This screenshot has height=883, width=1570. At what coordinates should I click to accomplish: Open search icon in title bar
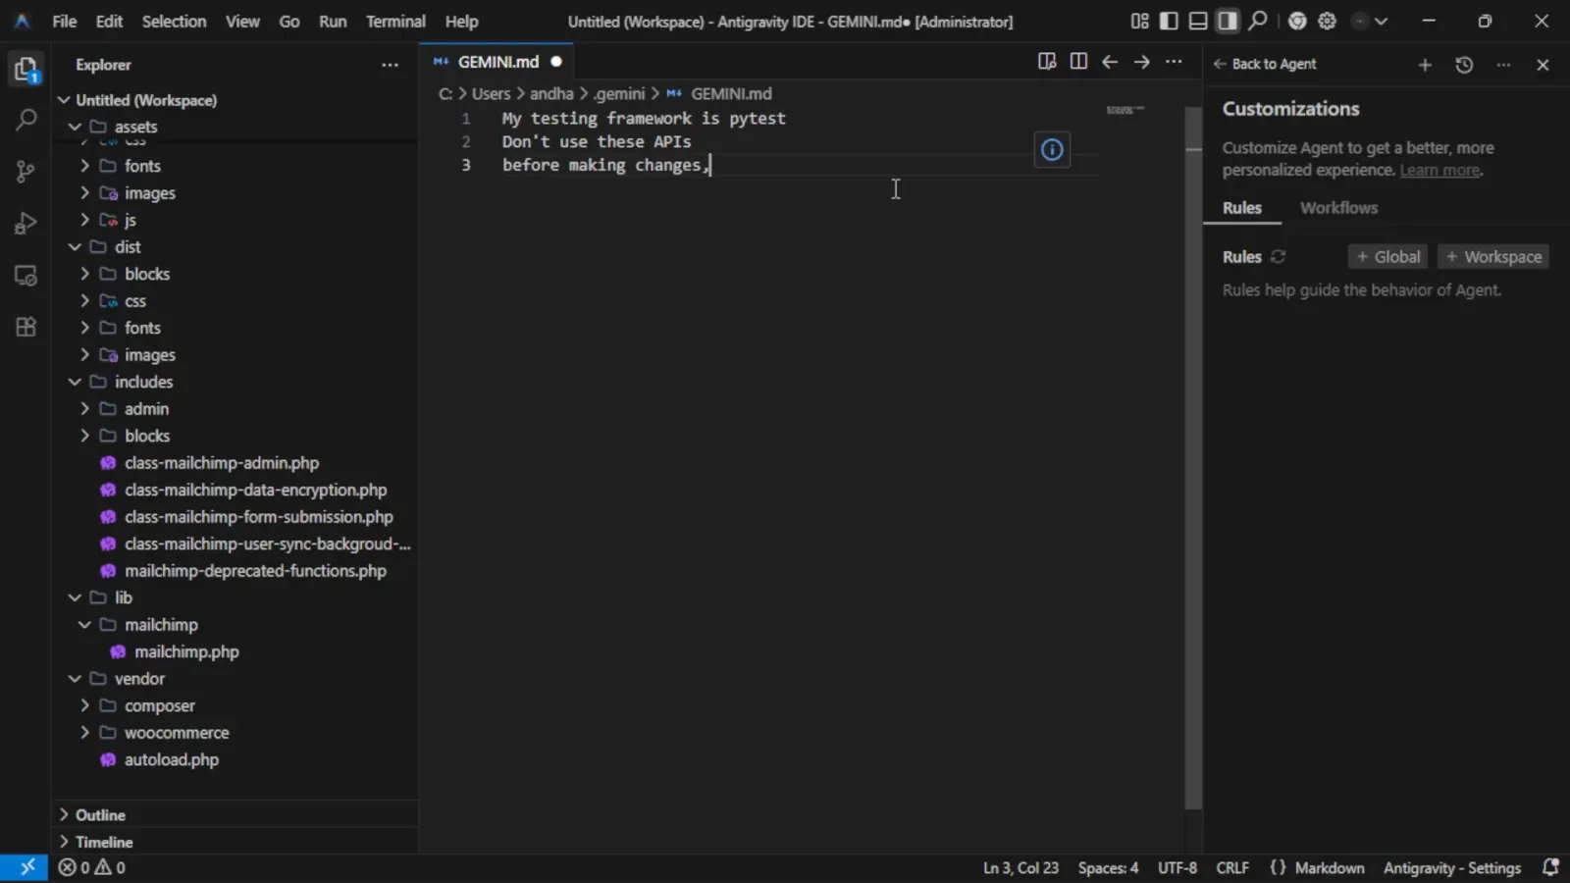(x=1257, y=21)
